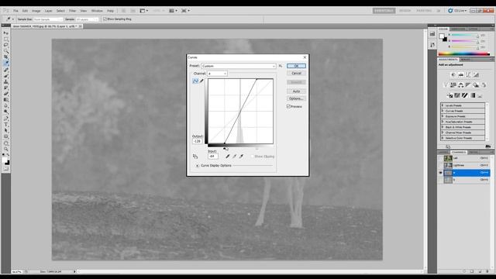Image resolution: width=496 pixels, height=279 pixels.
Task: Add a Brightness/Contrast adjustment
Action: 453,74
